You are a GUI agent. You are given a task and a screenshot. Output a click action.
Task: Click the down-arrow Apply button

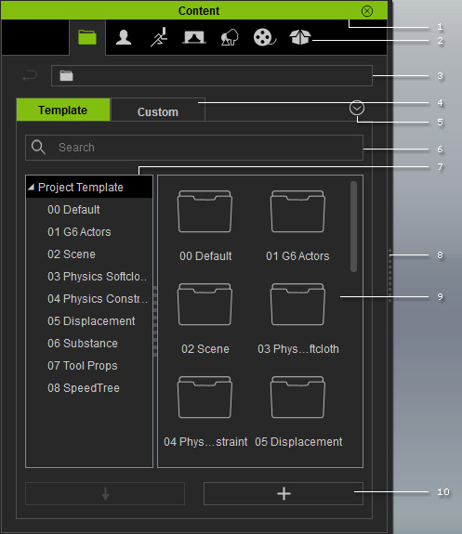pos(105,493)
